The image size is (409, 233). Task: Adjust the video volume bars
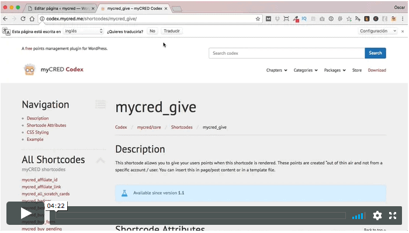pyautogui.click(x=359, y=216)
